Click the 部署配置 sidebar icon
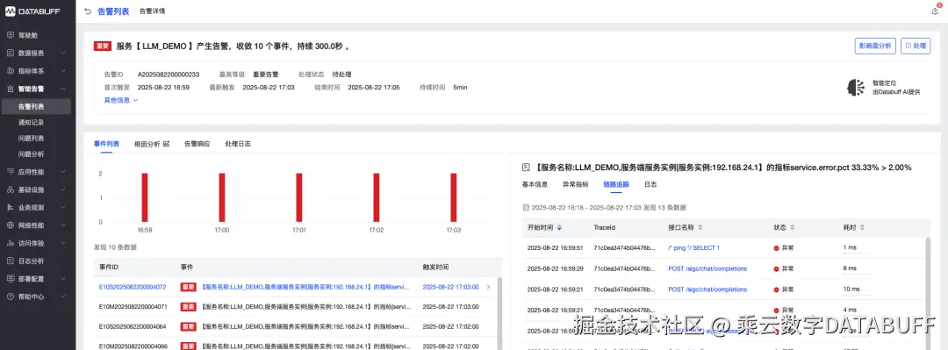The height and width of the screenshot is (350, 948). tap(11, 279)
